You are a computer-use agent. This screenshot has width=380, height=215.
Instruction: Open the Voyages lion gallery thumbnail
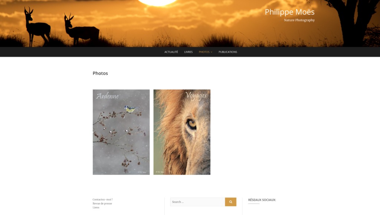click(x=182, y=132)
